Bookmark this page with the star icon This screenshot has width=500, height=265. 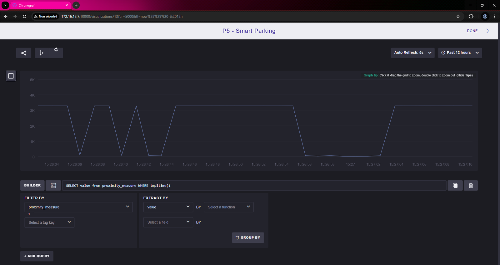(458, 16)
